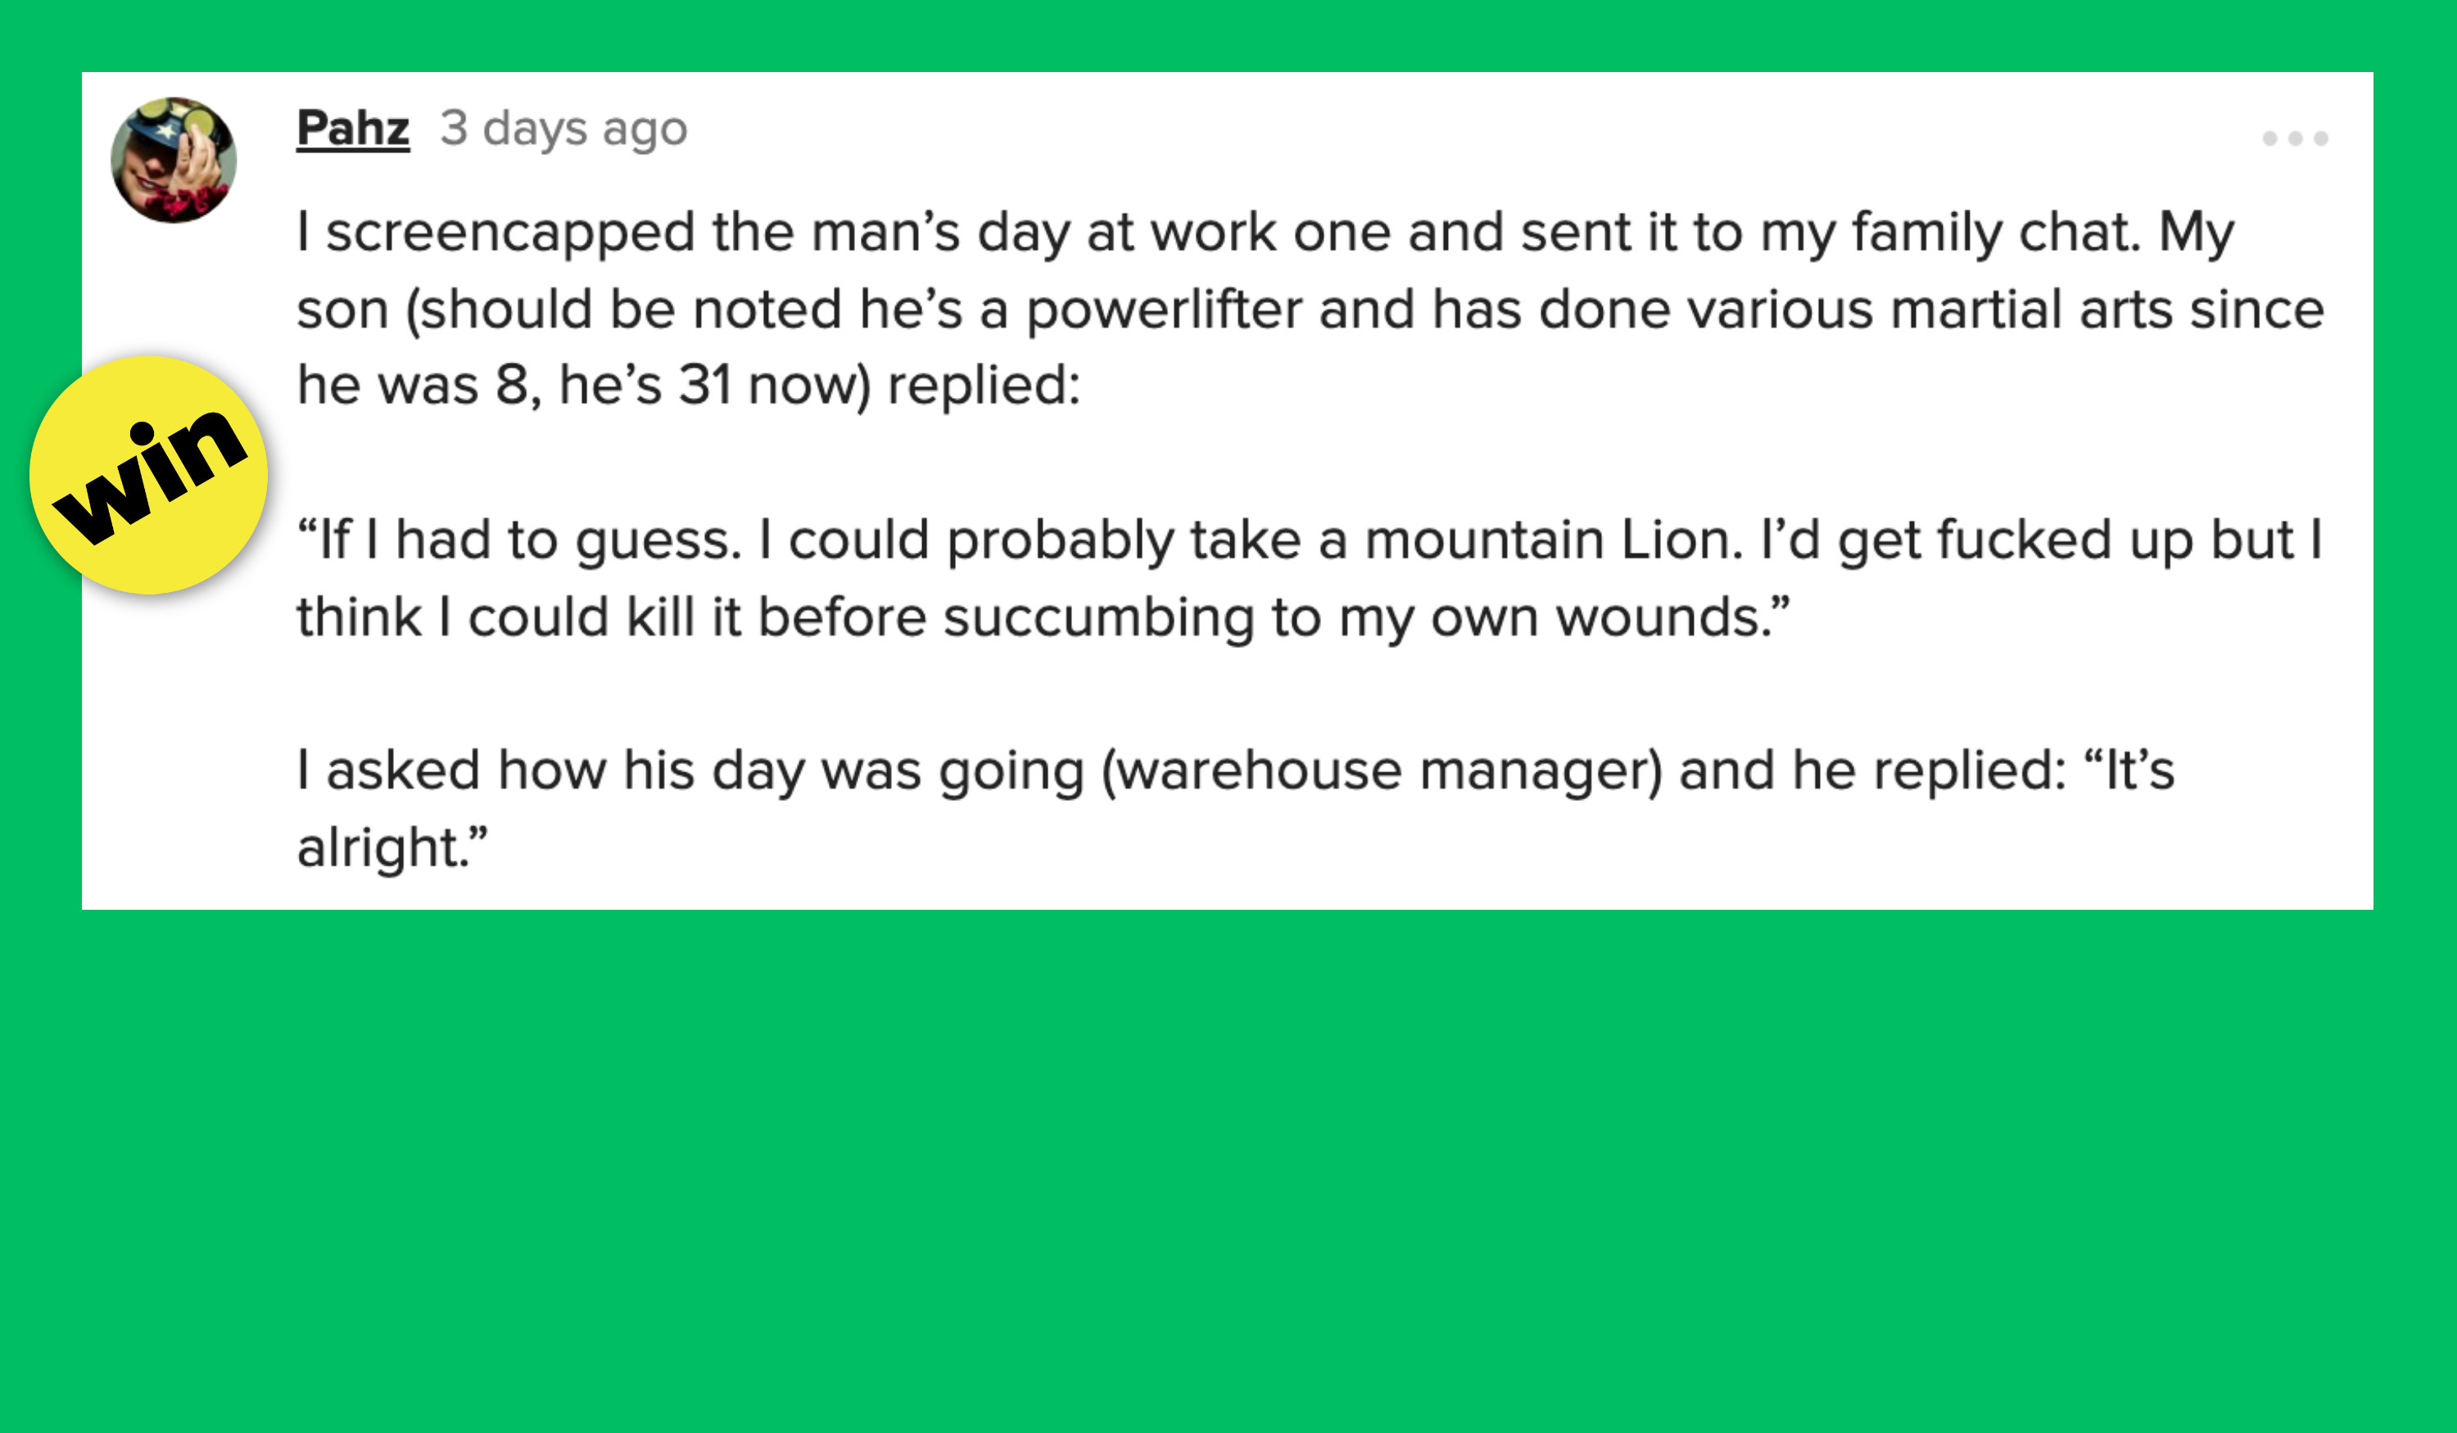Click the green background below the comment card
2457x1433 pixels.
pyautogui.click(x=1228, y=1170)
